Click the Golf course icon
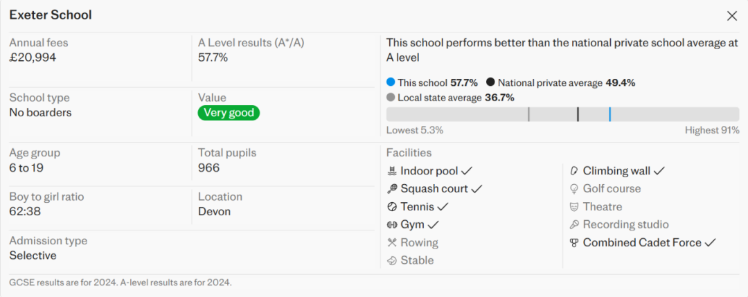748x297 pixels. point(574,189)
